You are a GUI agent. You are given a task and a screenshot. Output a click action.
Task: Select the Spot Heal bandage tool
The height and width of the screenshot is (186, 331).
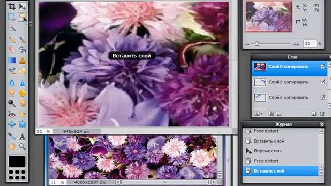click(22, 114)
